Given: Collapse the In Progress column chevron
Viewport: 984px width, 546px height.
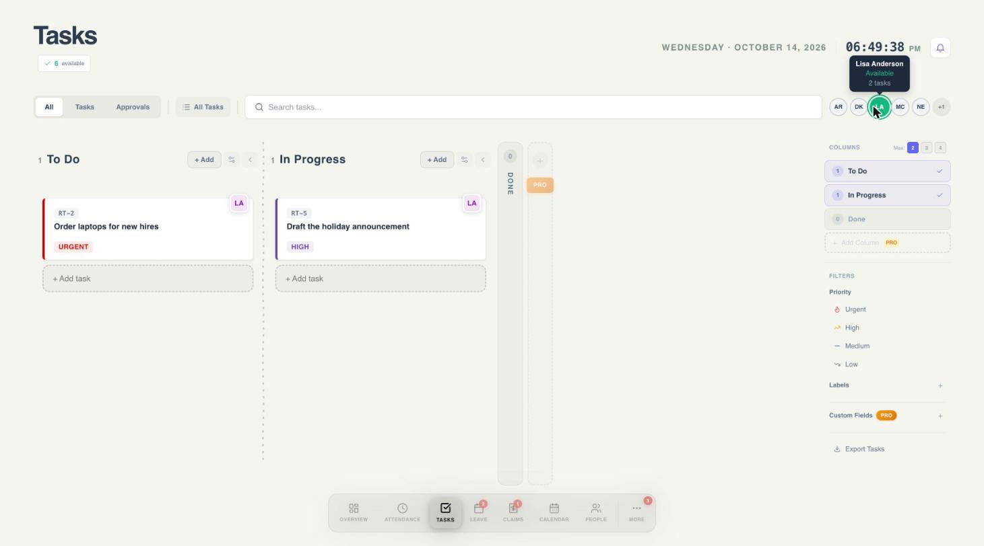Looking at the screenshot, I should pos(483,159).
